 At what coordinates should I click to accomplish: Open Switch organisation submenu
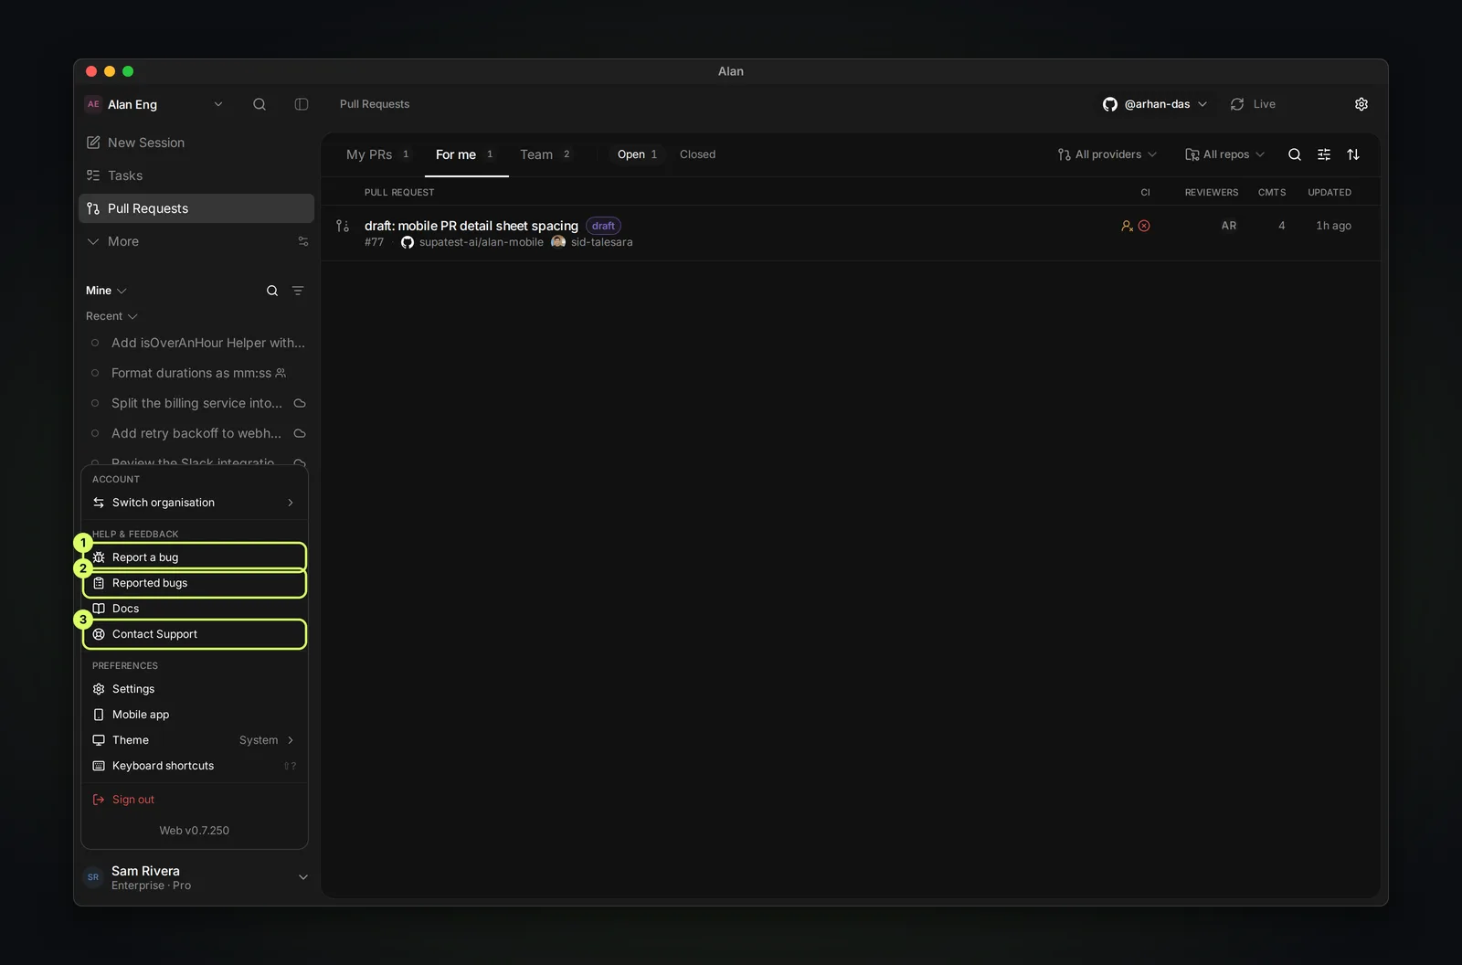pos(195,503)
